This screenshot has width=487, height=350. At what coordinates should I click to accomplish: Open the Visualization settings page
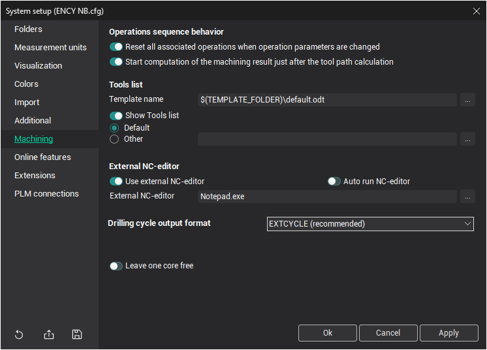click(x=39, y=66)
